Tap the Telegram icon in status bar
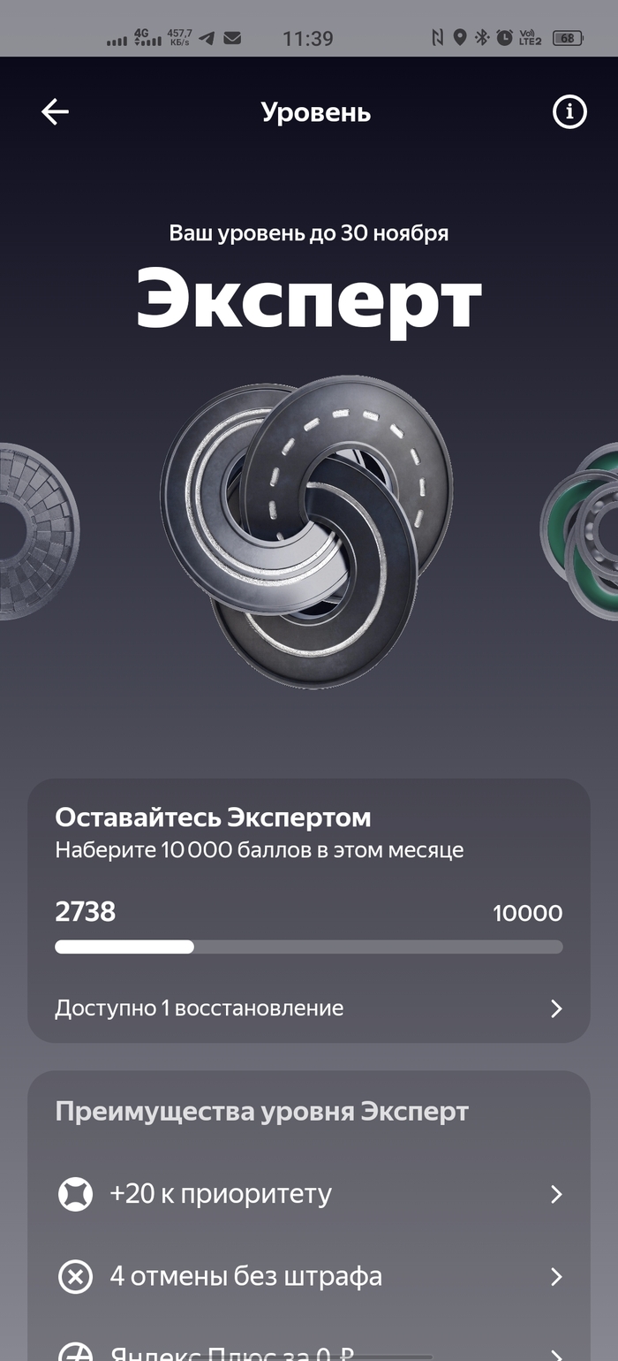Screen dimensions: 618x1361 click(207, 38)
